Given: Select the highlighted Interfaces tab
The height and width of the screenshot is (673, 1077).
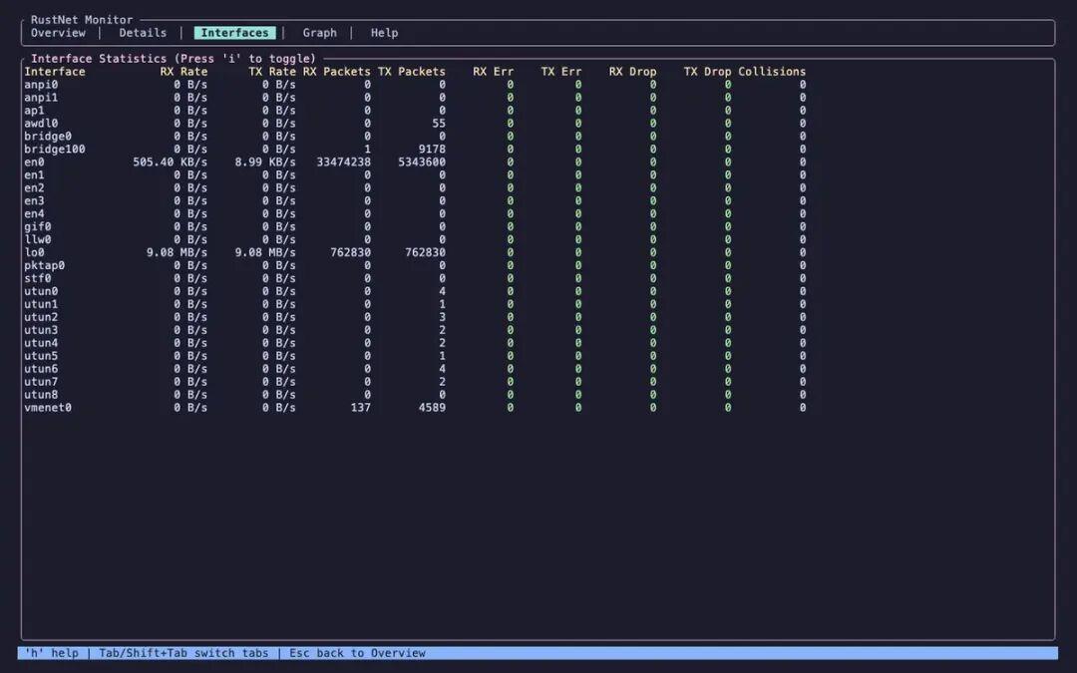Looking at the screenshot, I should point(235,33).
